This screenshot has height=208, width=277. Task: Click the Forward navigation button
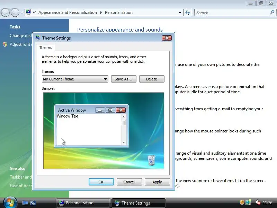15,12
